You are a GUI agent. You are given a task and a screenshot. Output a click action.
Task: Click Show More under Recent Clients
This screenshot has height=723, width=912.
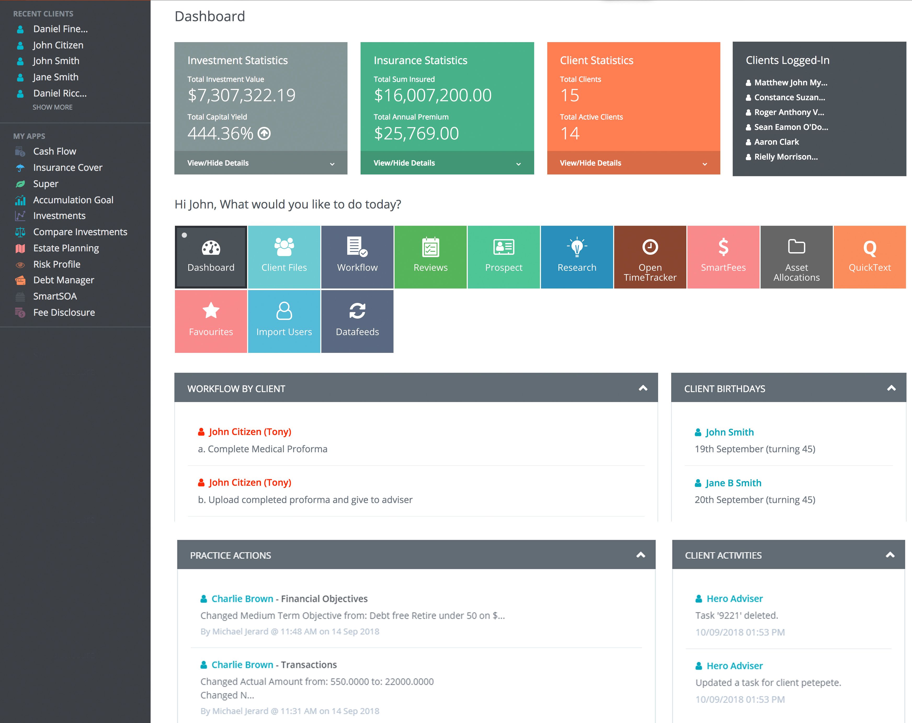53,108
